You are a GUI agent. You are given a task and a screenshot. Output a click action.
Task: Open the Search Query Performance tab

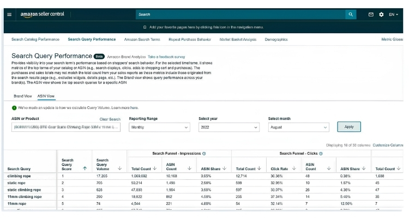click(92, 39)
